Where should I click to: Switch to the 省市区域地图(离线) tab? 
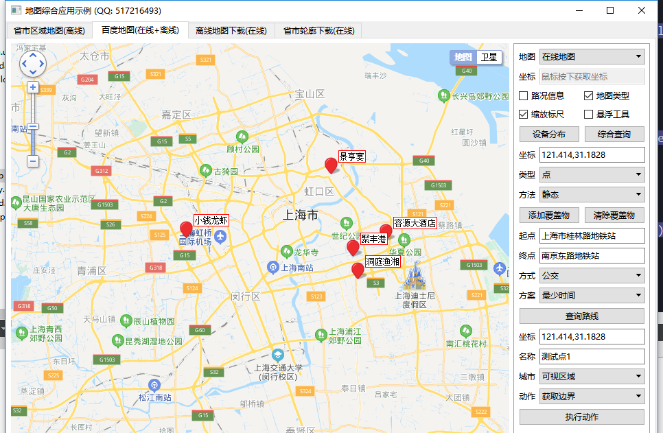49,31
